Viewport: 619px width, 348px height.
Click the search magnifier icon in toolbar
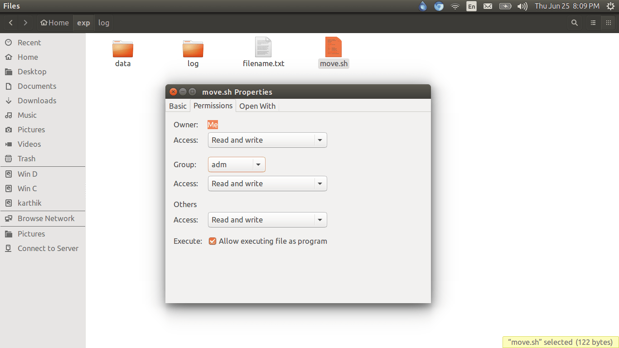pos(575,23)
